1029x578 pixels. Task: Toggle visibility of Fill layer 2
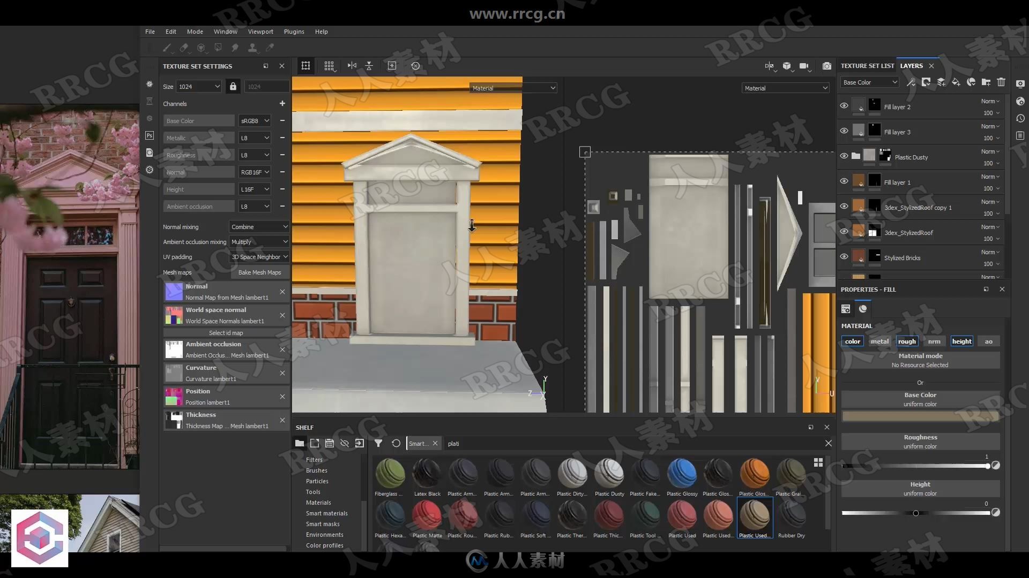[x=845, y=106]
